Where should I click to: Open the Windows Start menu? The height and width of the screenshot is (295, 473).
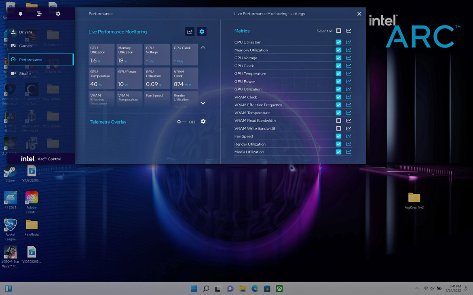tap(194, 289)
